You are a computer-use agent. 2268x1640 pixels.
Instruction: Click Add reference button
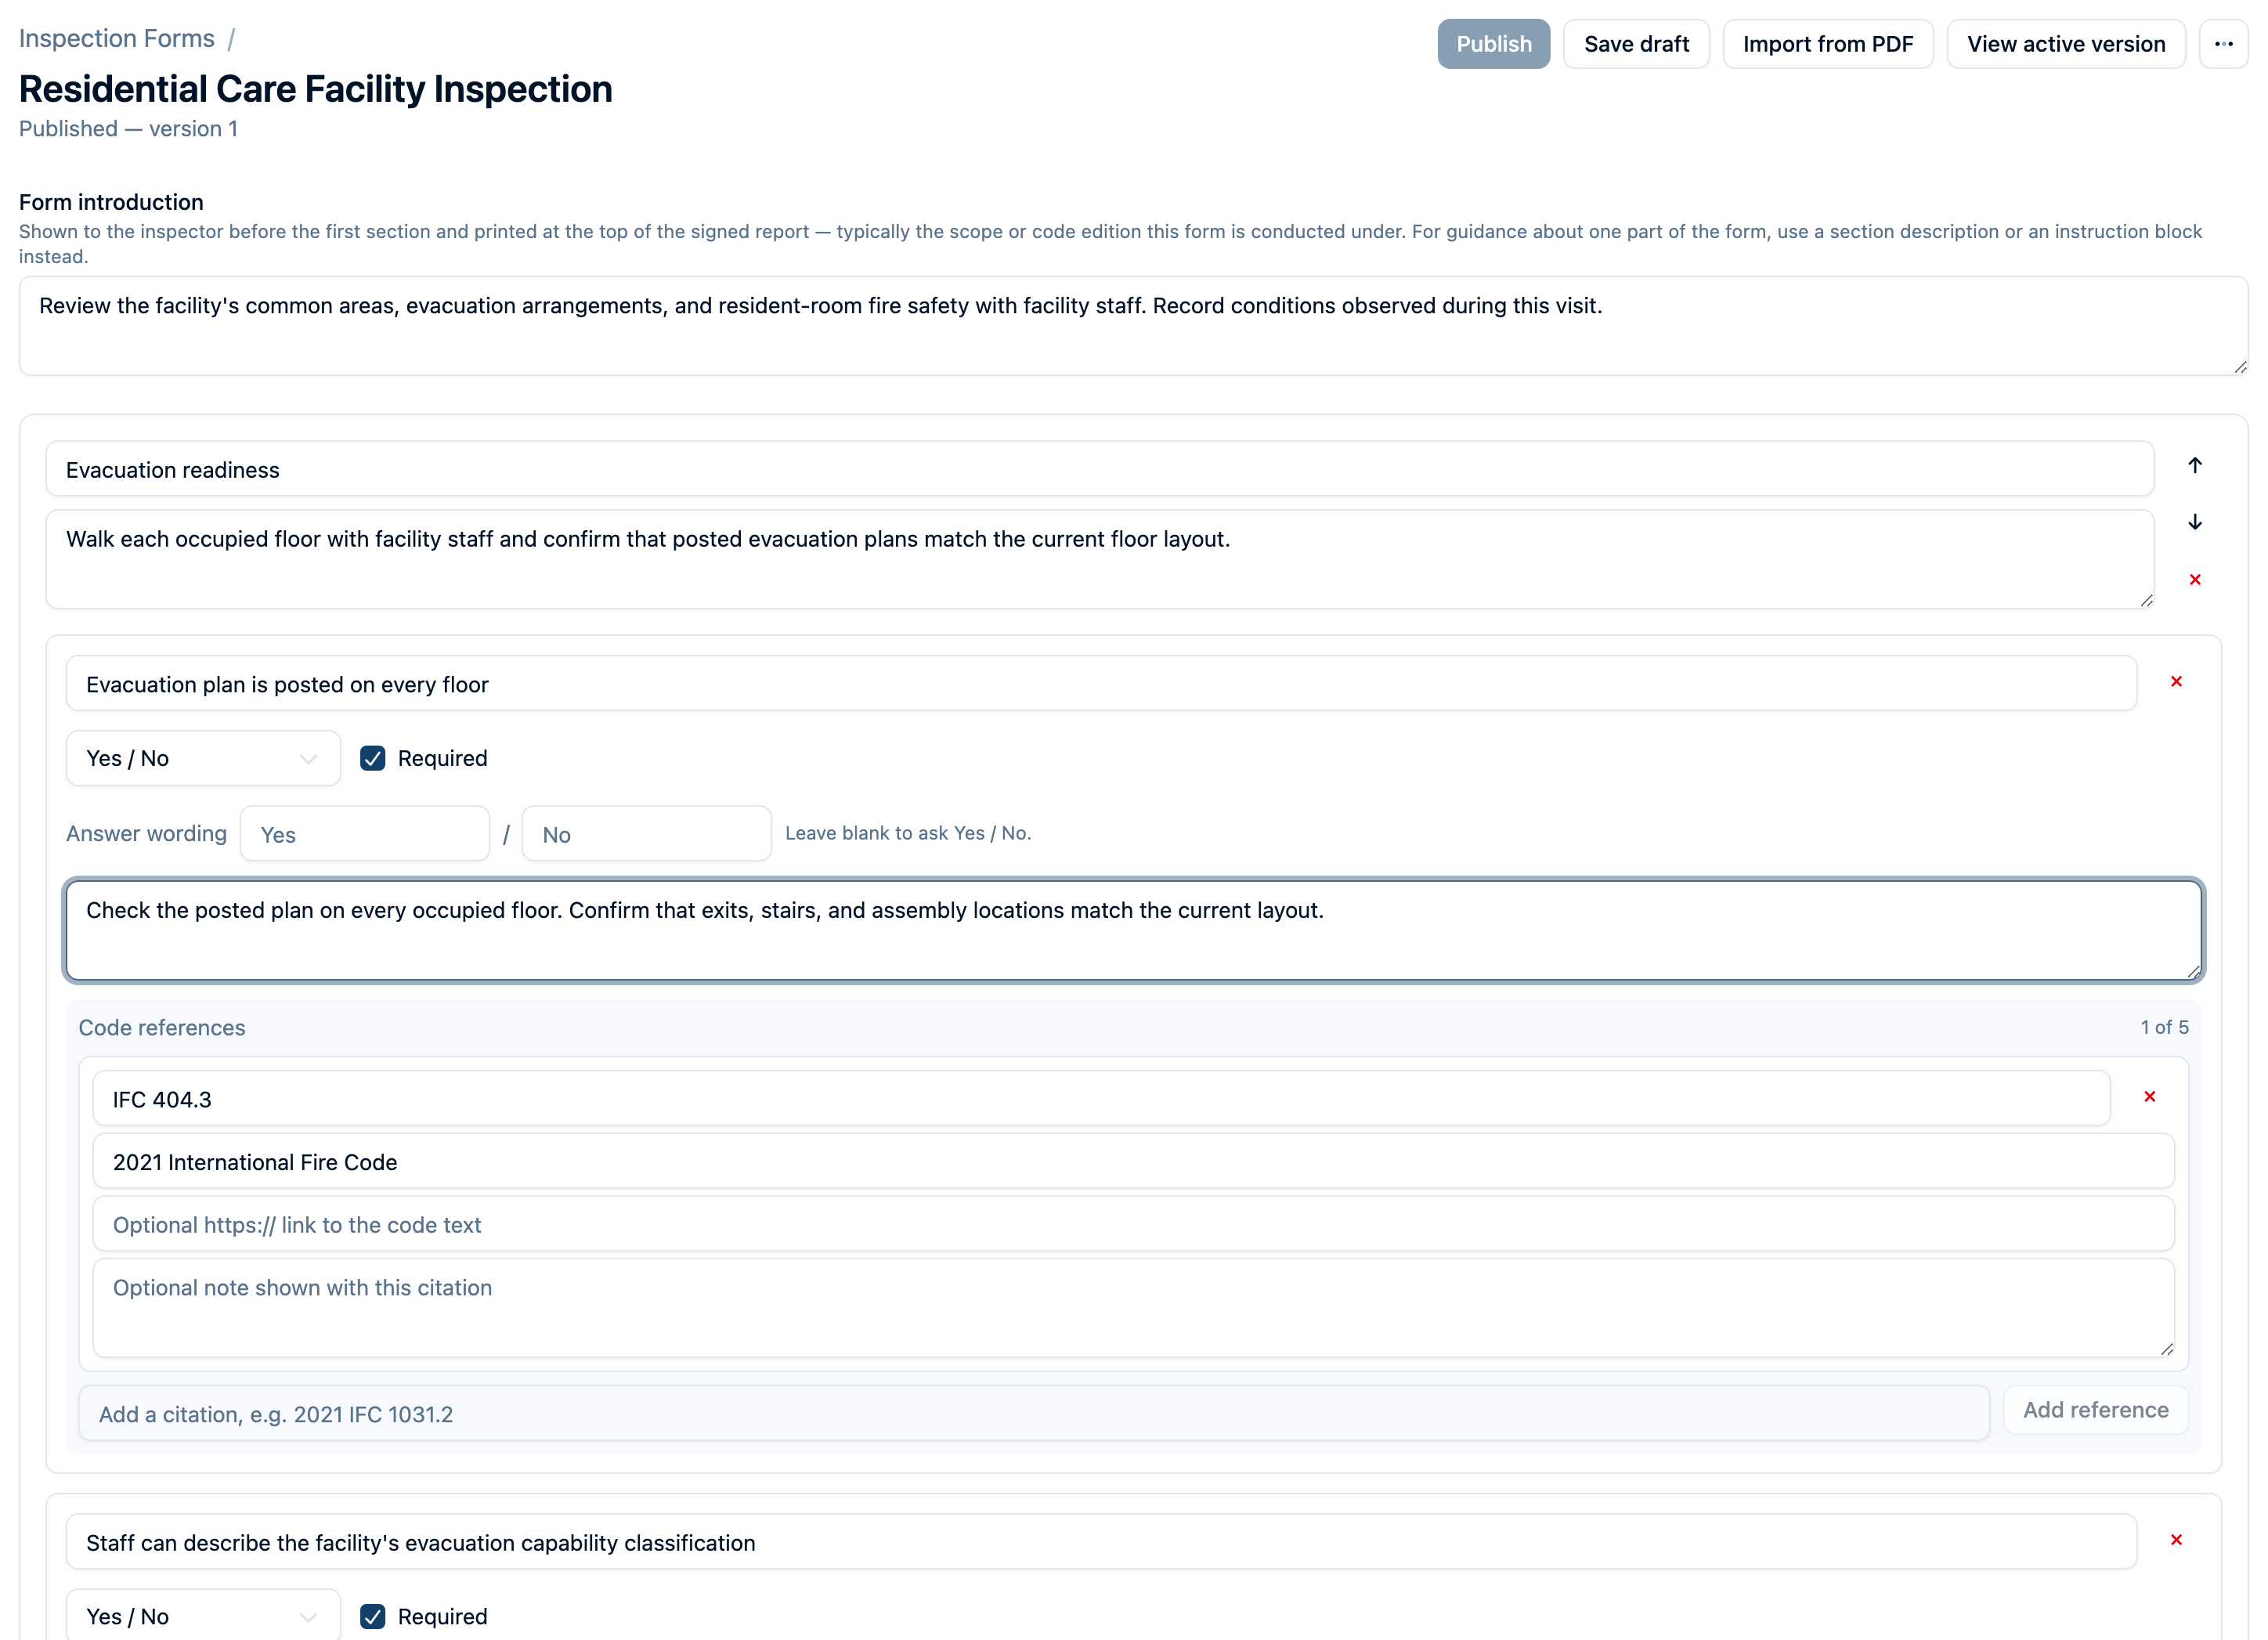pos(2095,1410)
